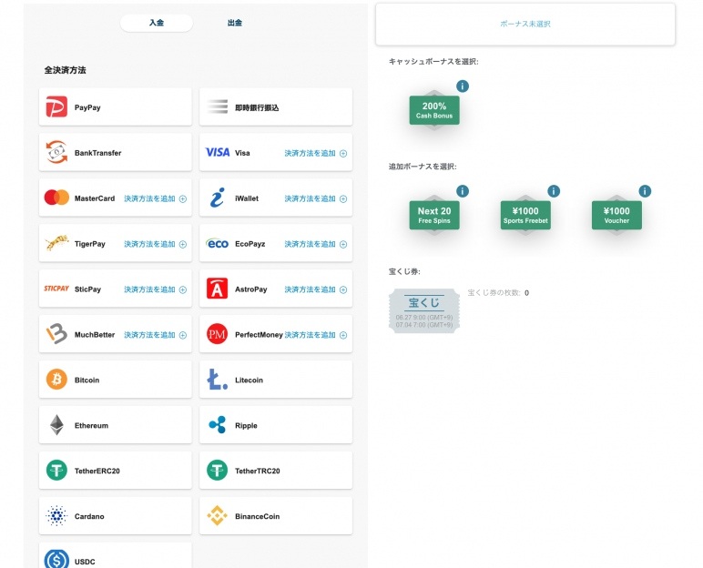The image size is (703, 568).
Task: Click the Cardano logo icon
Action: 56,515
